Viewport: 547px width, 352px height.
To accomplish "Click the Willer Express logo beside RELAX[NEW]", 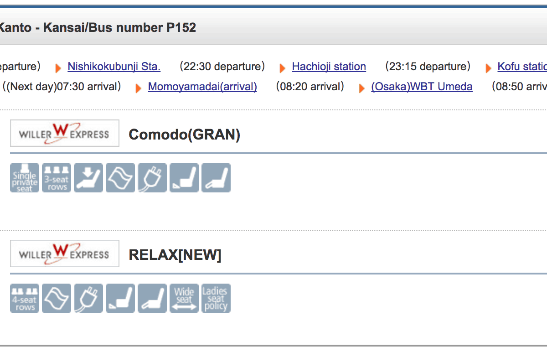I will click(x=65, y=254).
